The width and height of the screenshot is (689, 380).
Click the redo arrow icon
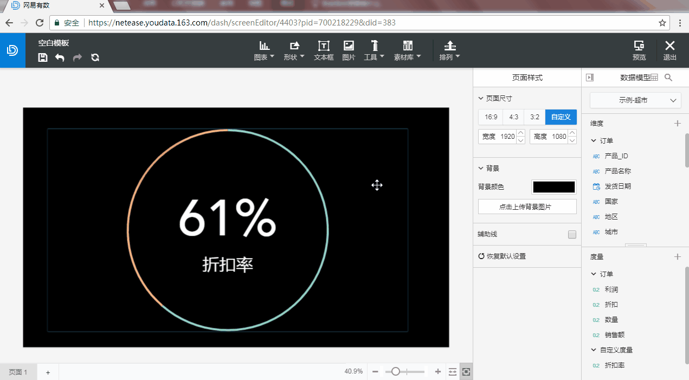click(78, 57)
